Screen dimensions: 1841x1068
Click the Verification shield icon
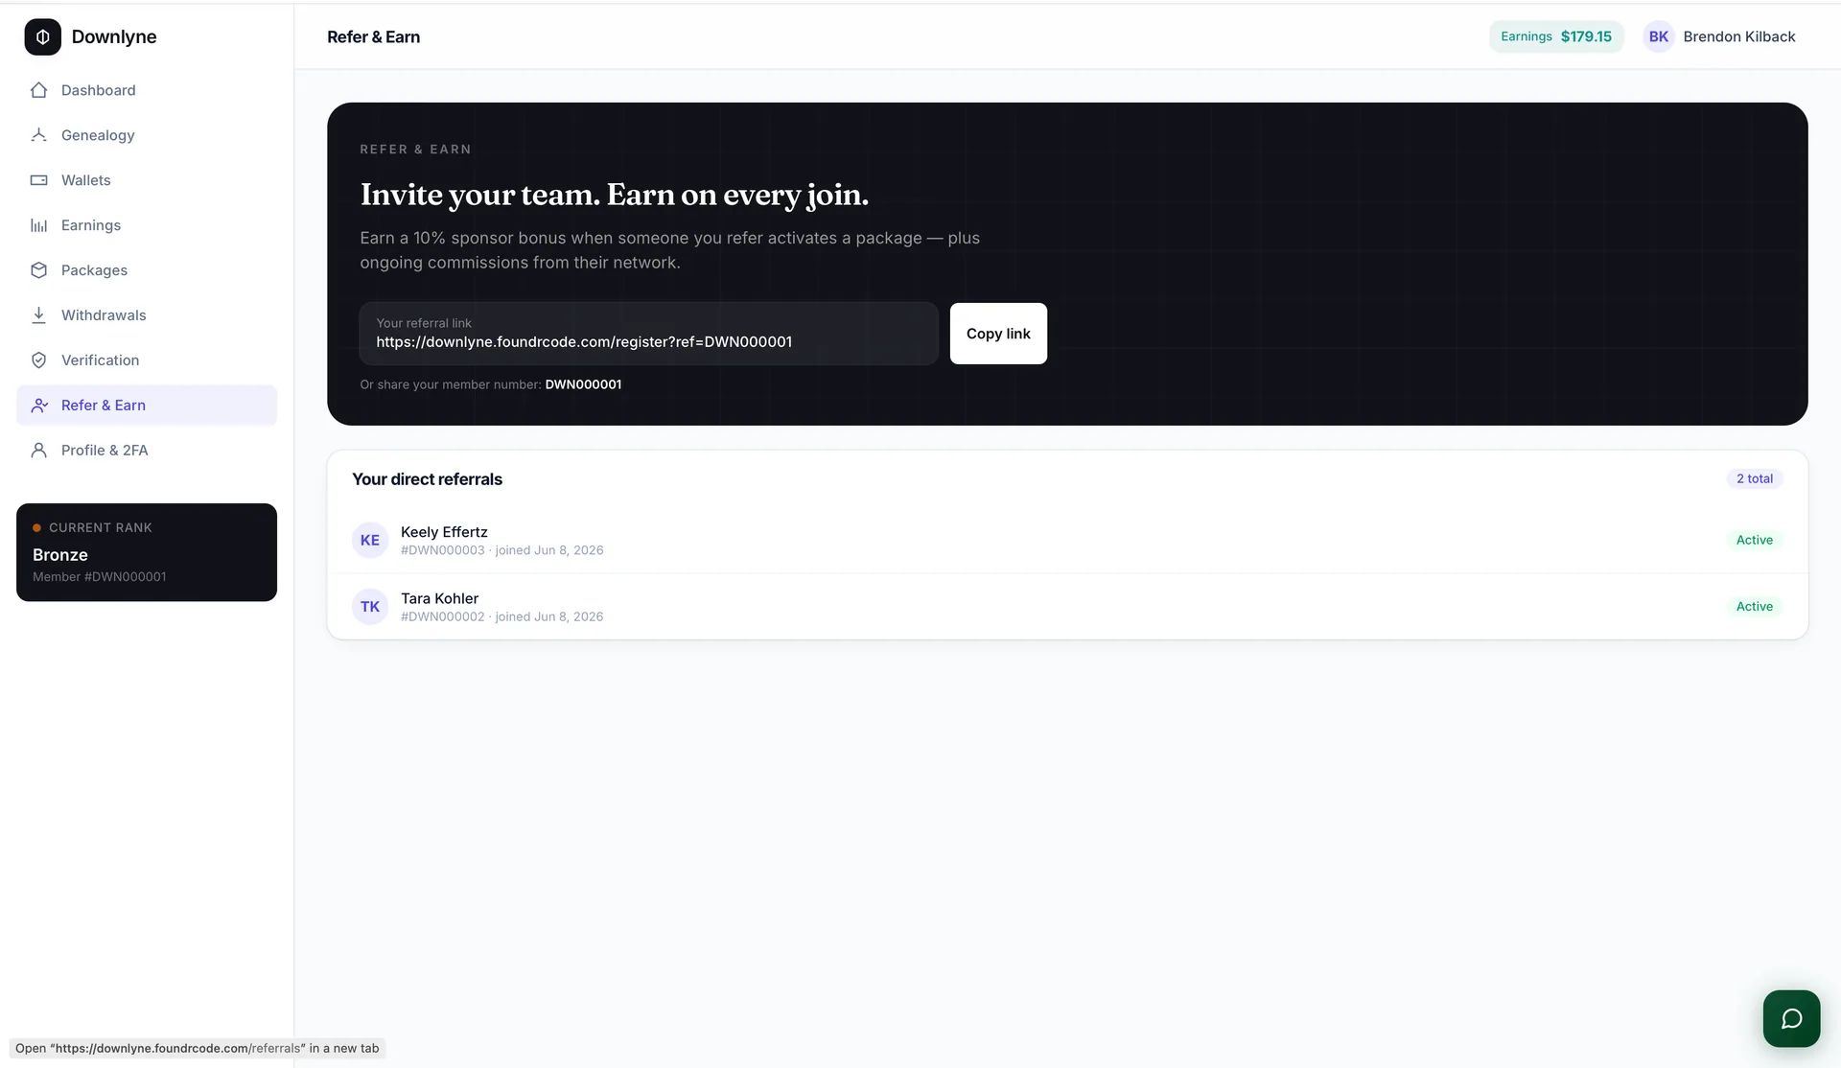click(38, 360)
